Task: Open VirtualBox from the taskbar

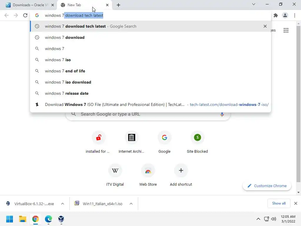Action: 61,219
